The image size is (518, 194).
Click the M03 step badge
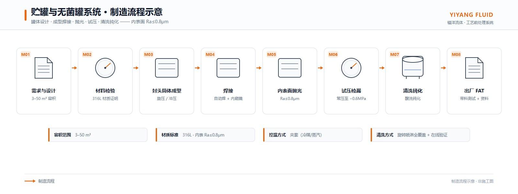click(149, 54)
